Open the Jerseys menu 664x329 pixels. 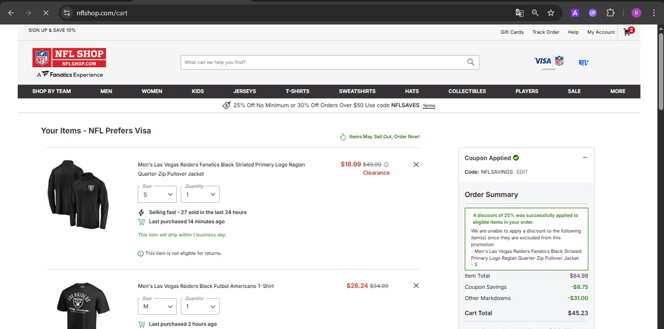[x=245, y=91]
